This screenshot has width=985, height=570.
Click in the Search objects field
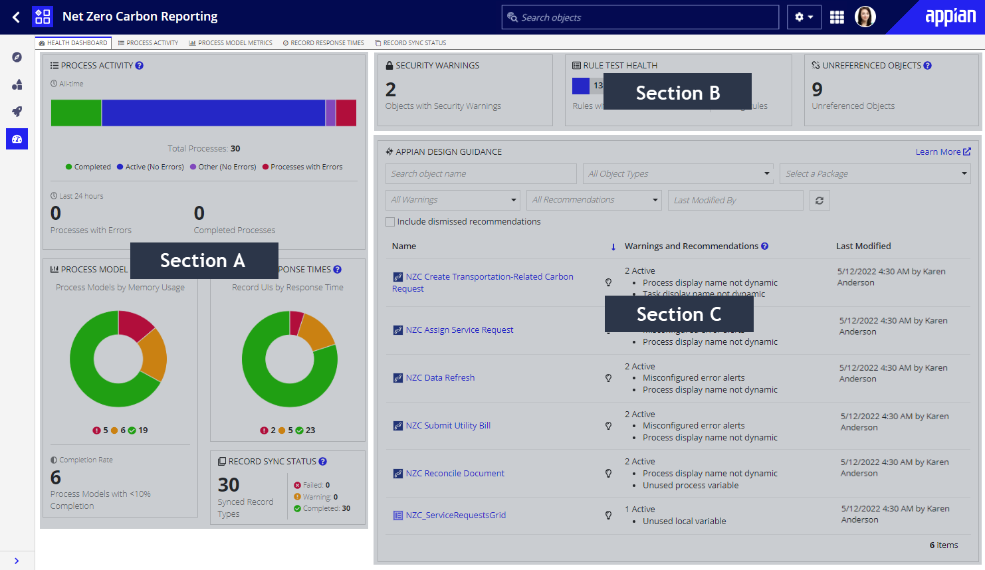pos(640,17)
